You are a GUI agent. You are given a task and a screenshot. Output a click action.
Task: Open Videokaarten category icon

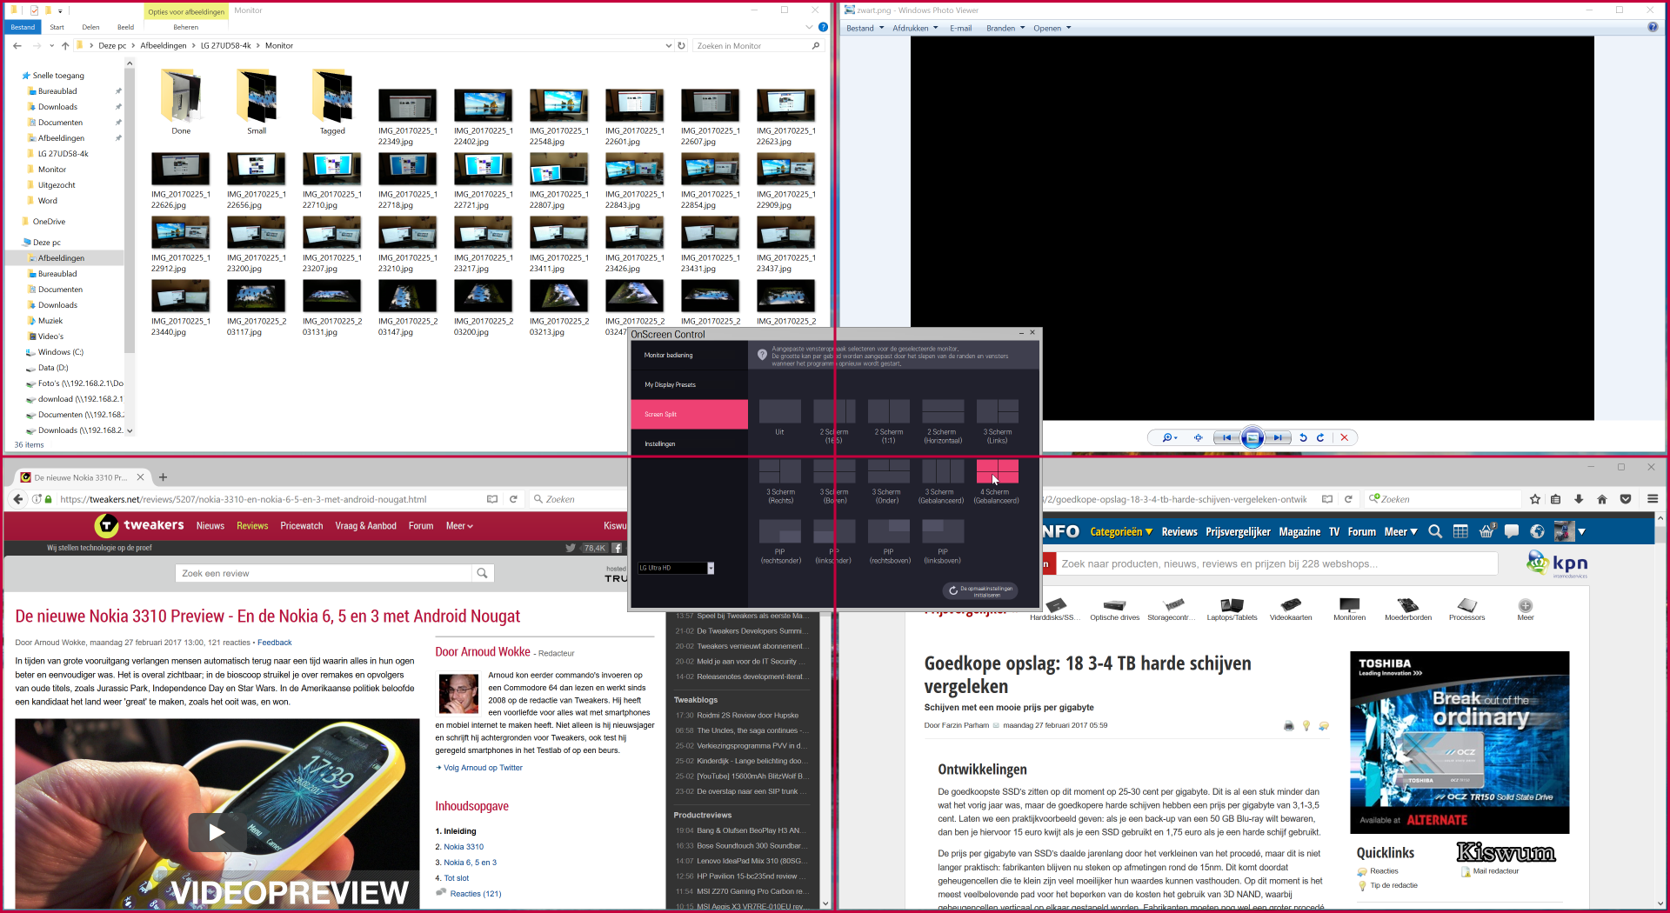pos(1291,609)
